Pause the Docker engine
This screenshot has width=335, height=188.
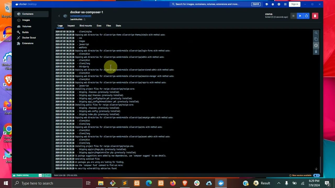43,175
